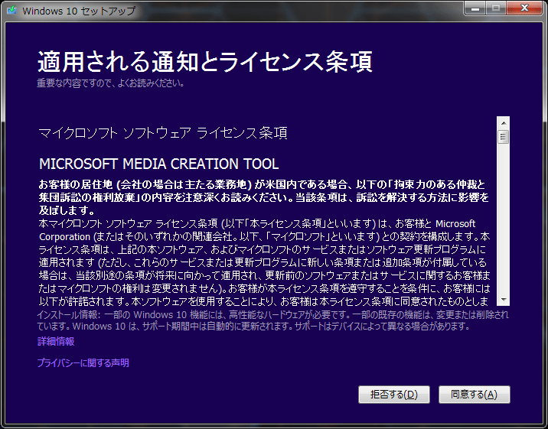The height and width of the screenshot is (429, 548).
Task: Click the MICROSOFT MEDIA CREATION TOOL heading
Action: 159,164
